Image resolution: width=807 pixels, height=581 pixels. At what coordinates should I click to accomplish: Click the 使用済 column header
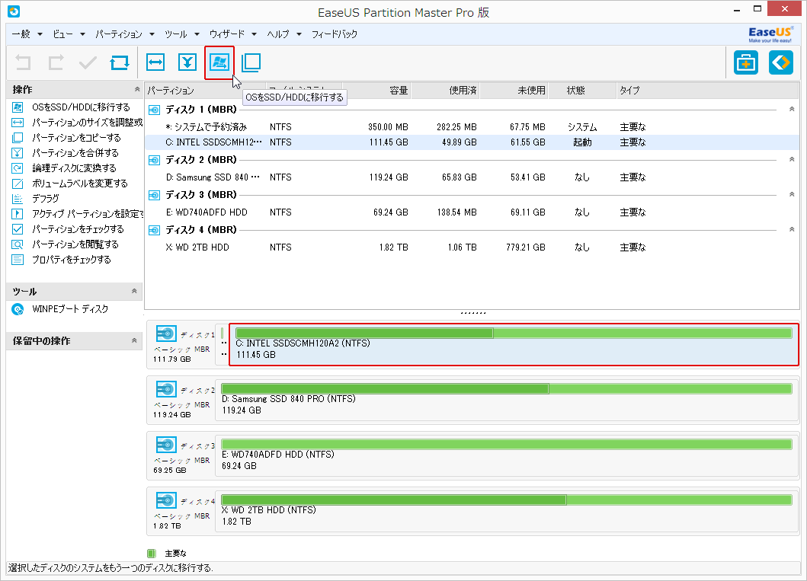pyautogui.click(x=445, y=91)
